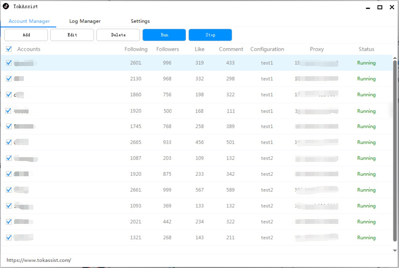Click test1 in the 756 followers row
The height and width of the screenshot is (268, 399).
[x=267, y=95]
